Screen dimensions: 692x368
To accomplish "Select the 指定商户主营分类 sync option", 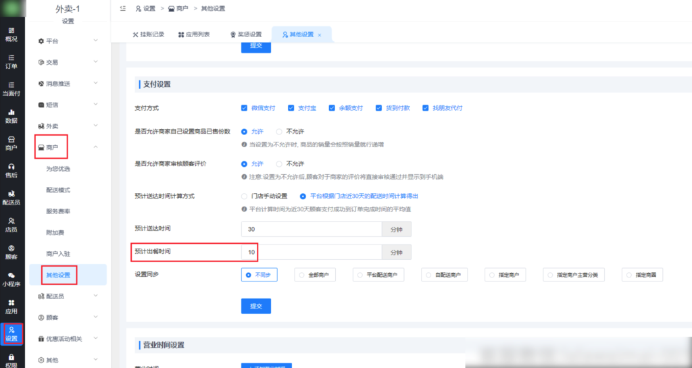I will (x=573, y=275).
